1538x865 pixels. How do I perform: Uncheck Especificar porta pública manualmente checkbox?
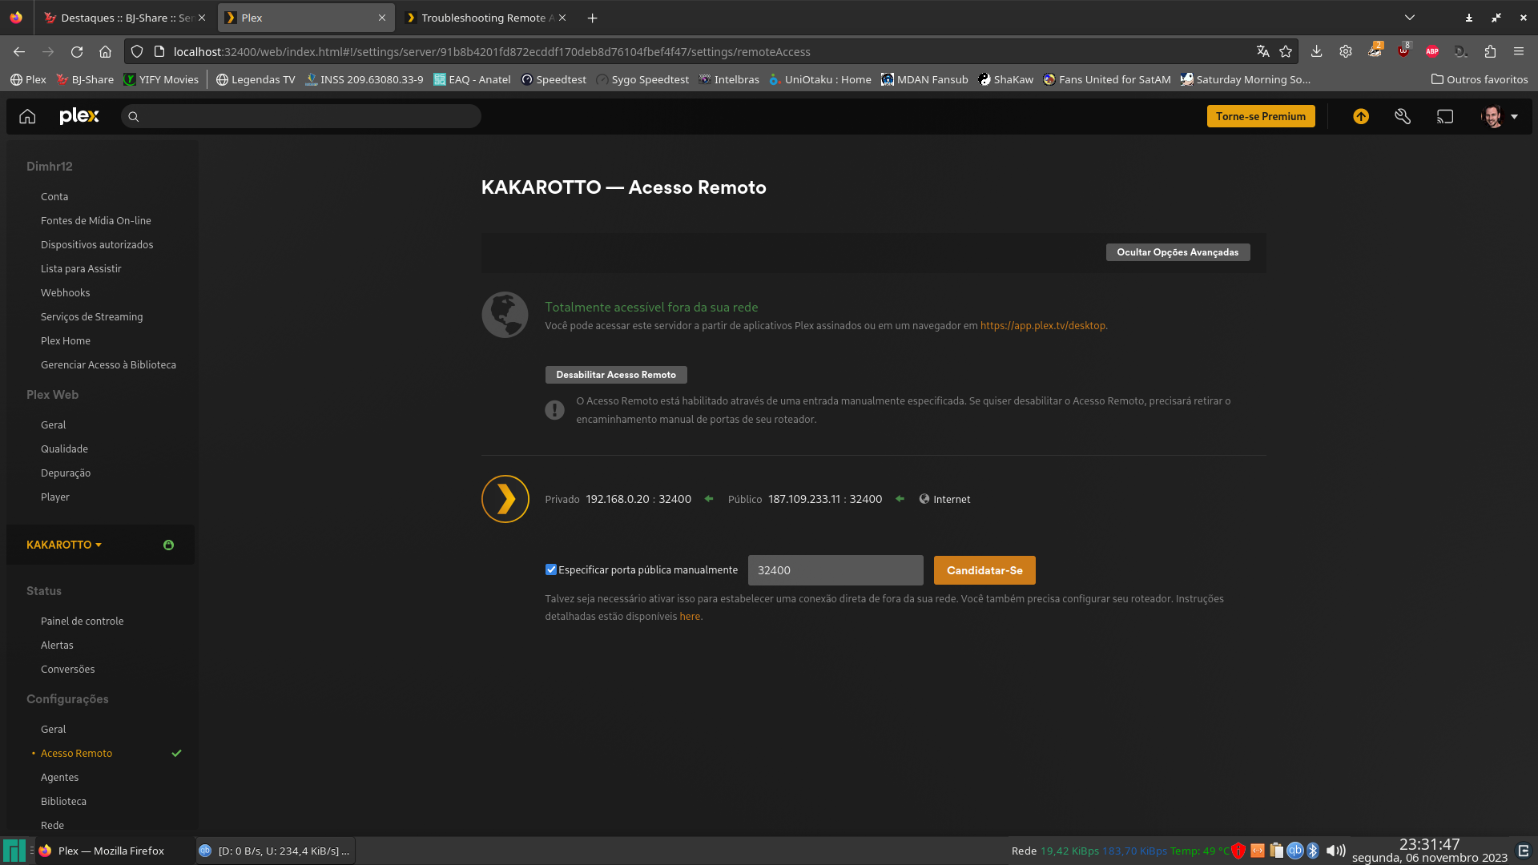tap(551, 569)
